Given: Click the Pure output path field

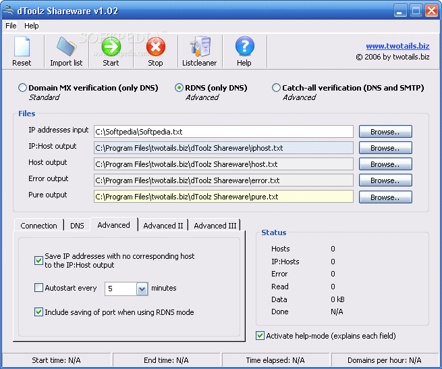Looking at the screenshot, I should coord(223,197).
